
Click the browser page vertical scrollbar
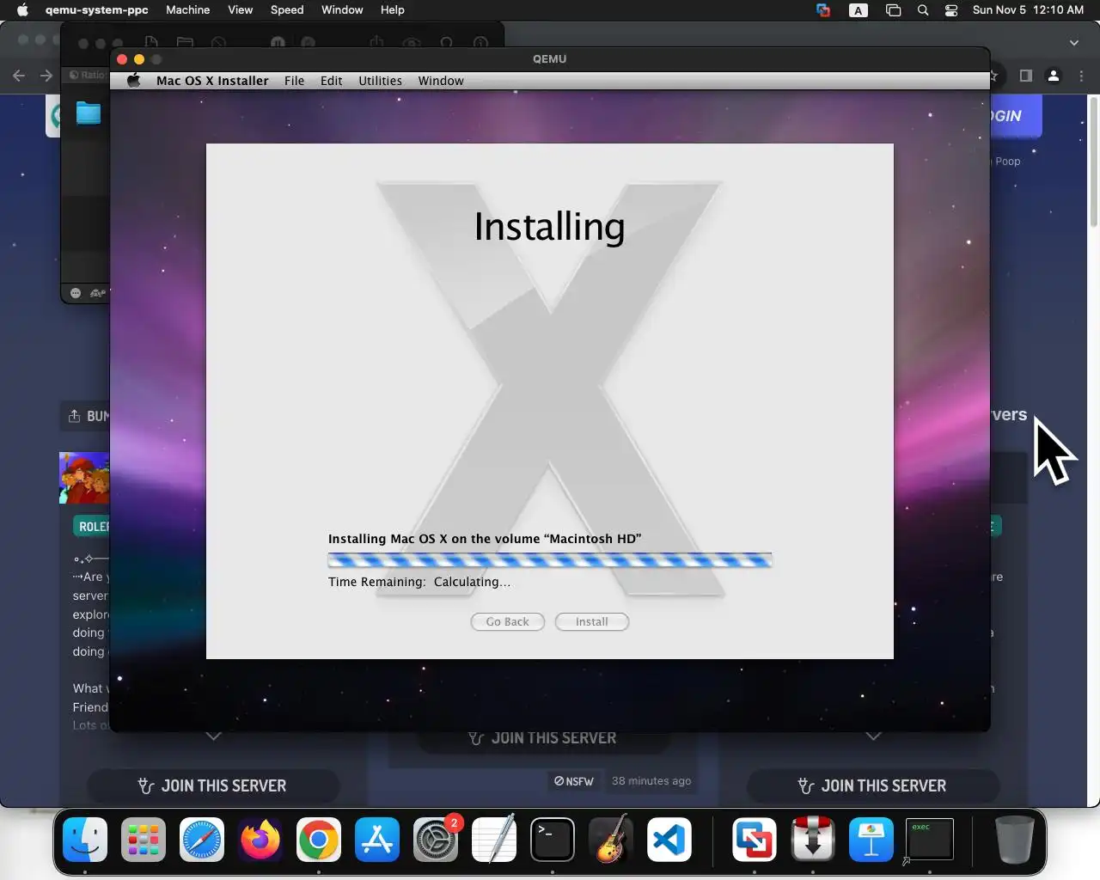coord(1093,163)
